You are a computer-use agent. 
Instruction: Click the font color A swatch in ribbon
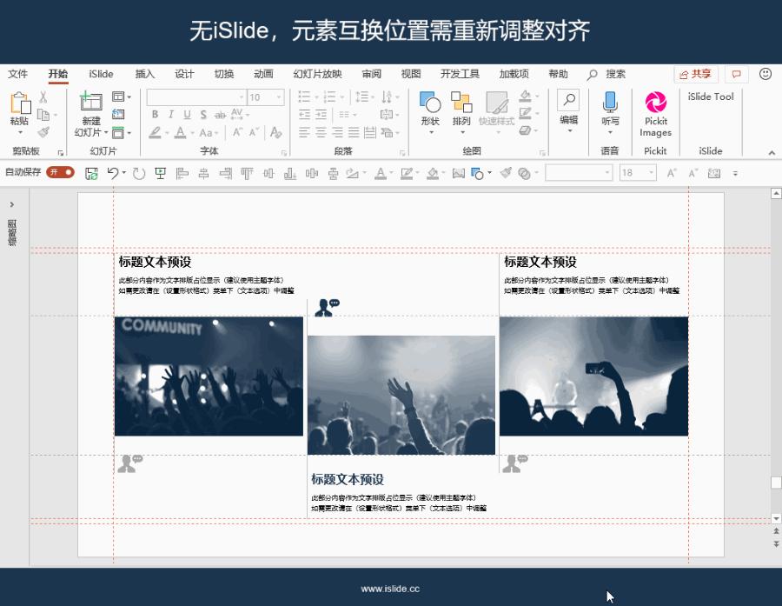point(181,132)
